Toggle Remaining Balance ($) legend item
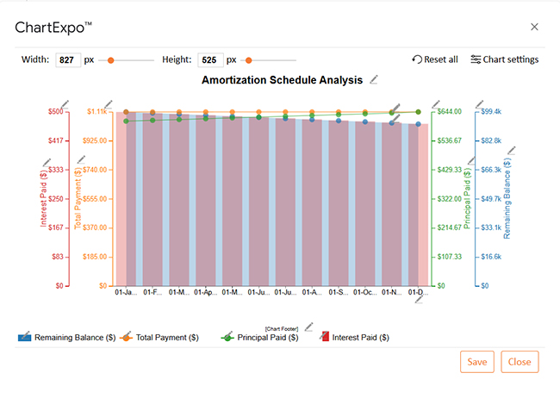 (x=67, y=338)
